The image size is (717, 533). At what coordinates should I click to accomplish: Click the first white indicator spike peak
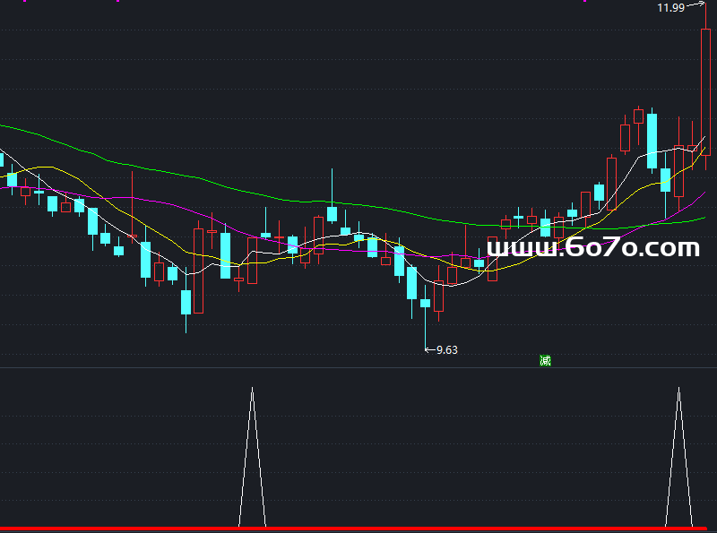(x=252, y=389)
